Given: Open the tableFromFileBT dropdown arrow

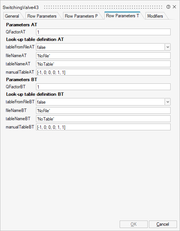Looking at the screenshot, I should click(x=168, y=102).
